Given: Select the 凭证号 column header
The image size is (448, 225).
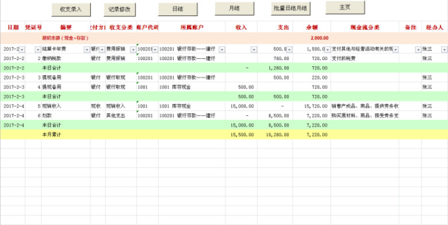Looking at the screenshot, I should point(33,27).
